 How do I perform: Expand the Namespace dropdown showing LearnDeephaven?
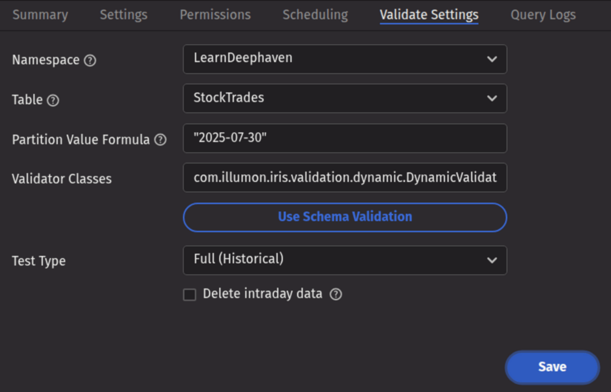[x=344, y=59]
